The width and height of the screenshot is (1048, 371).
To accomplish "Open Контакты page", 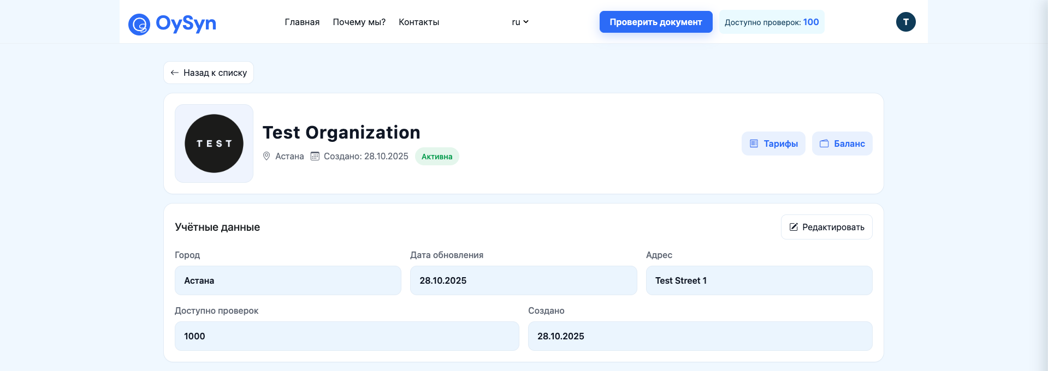I will [419, 22].
